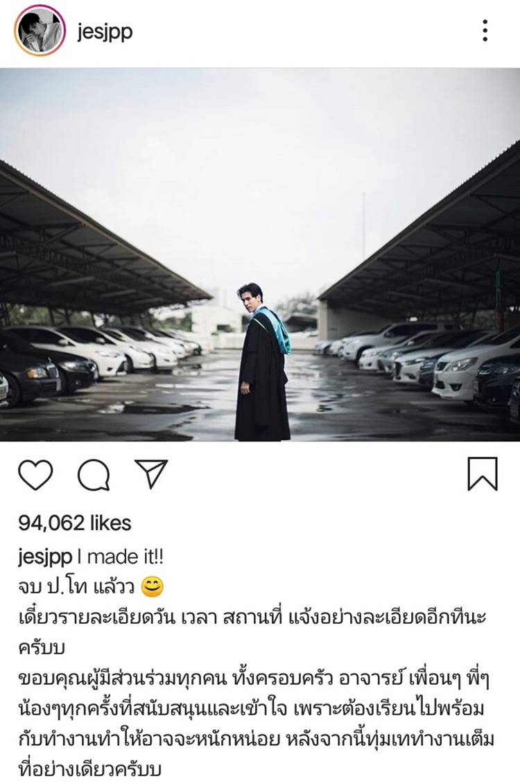
Task: View the 94,062 likes list
Action: (74, 523)
